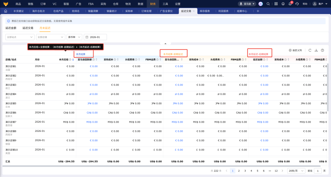Screen dimensions: 331x177
Task: Sort by the 头程费用 column under 本月结算
Action: point(139,60)
